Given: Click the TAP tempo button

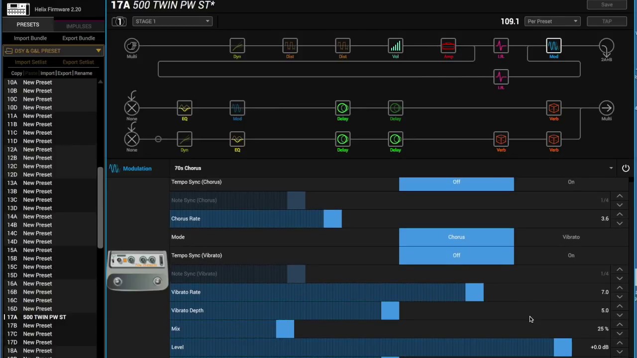Looking at the screenshot, I should pos(607,21).
